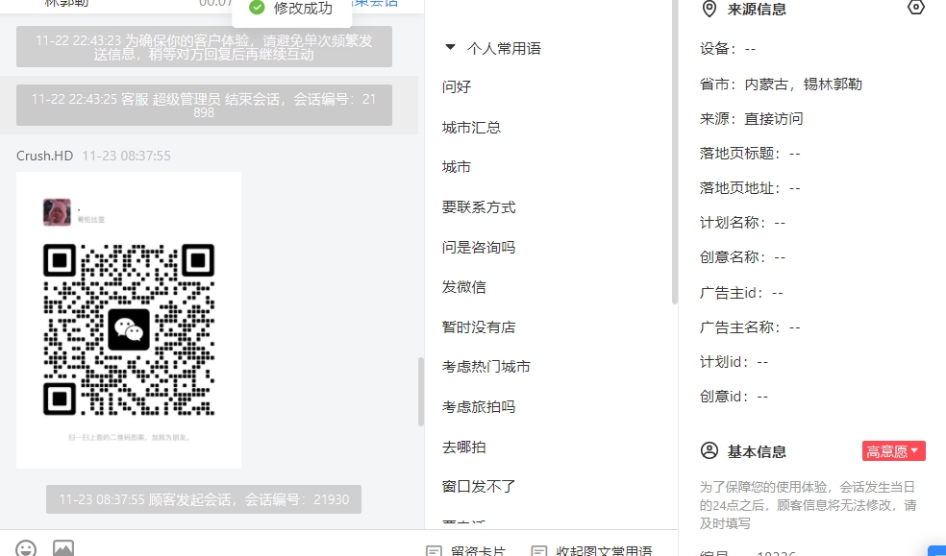Click the 计划id field row
The image size is (946, 556).
coord(734,362)
